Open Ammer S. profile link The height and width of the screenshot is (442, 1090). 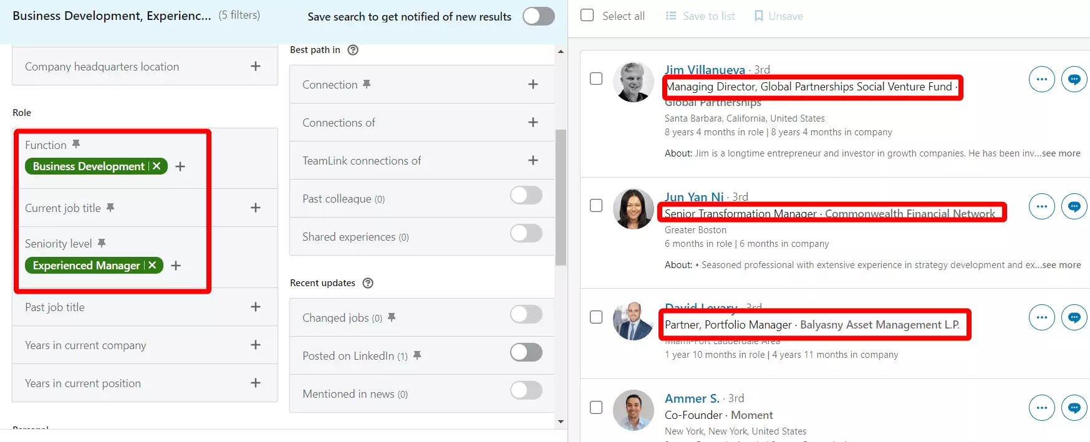pos(692,398)
